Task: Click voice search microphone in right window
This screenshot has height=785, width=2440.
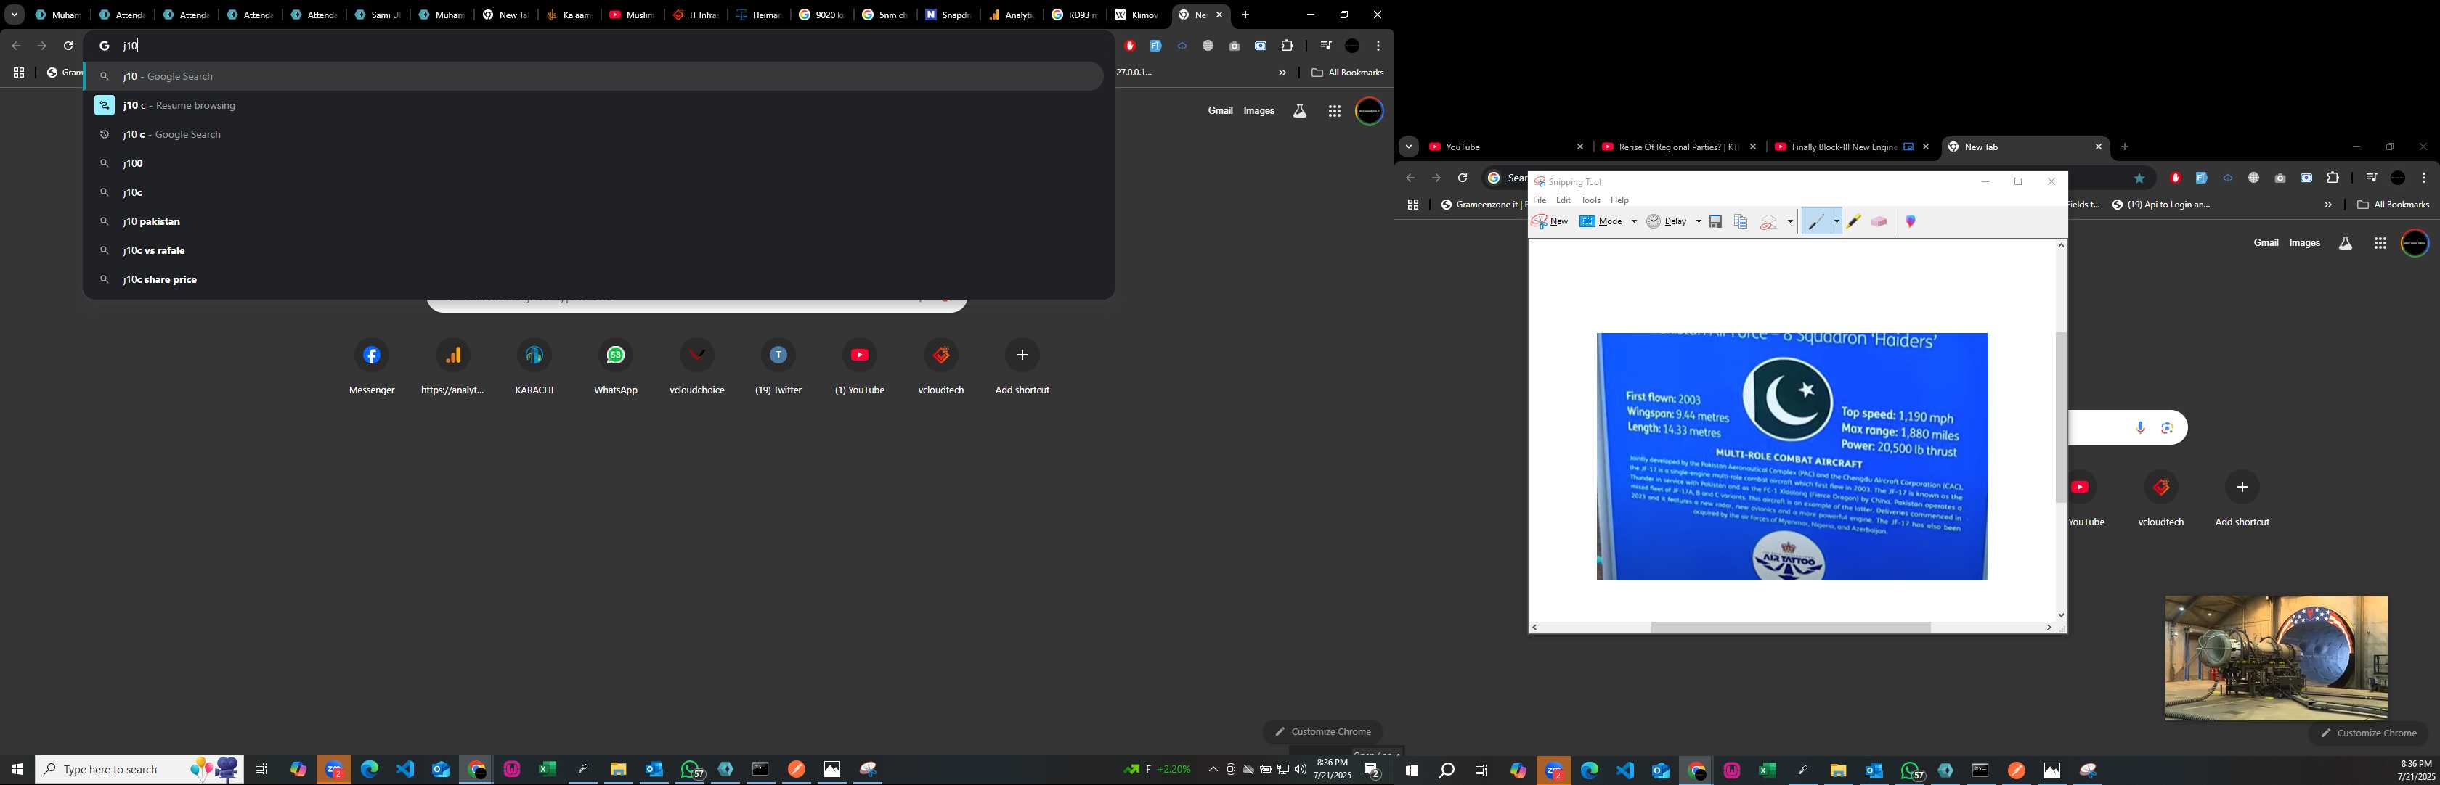Action: pos(2141,429)
